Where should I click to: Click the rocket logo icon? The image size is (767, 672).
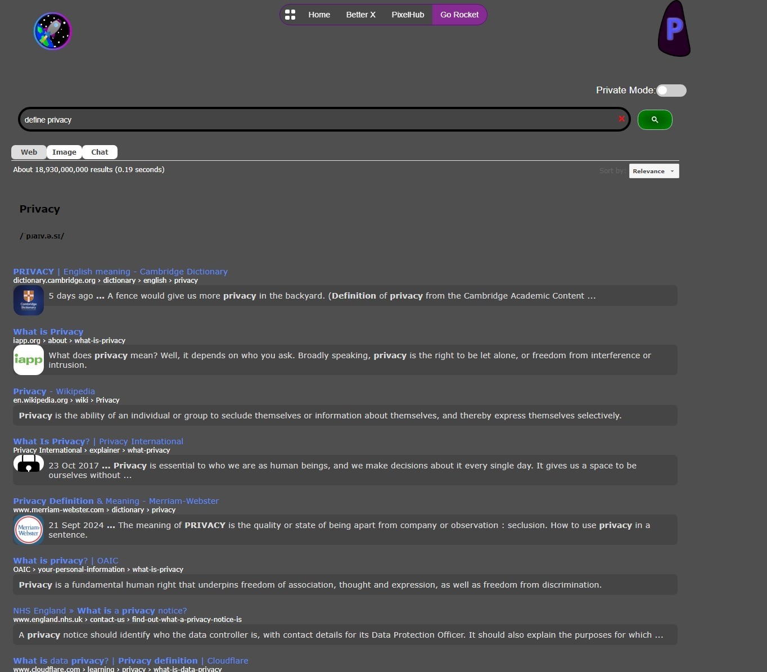pos(52,31)
